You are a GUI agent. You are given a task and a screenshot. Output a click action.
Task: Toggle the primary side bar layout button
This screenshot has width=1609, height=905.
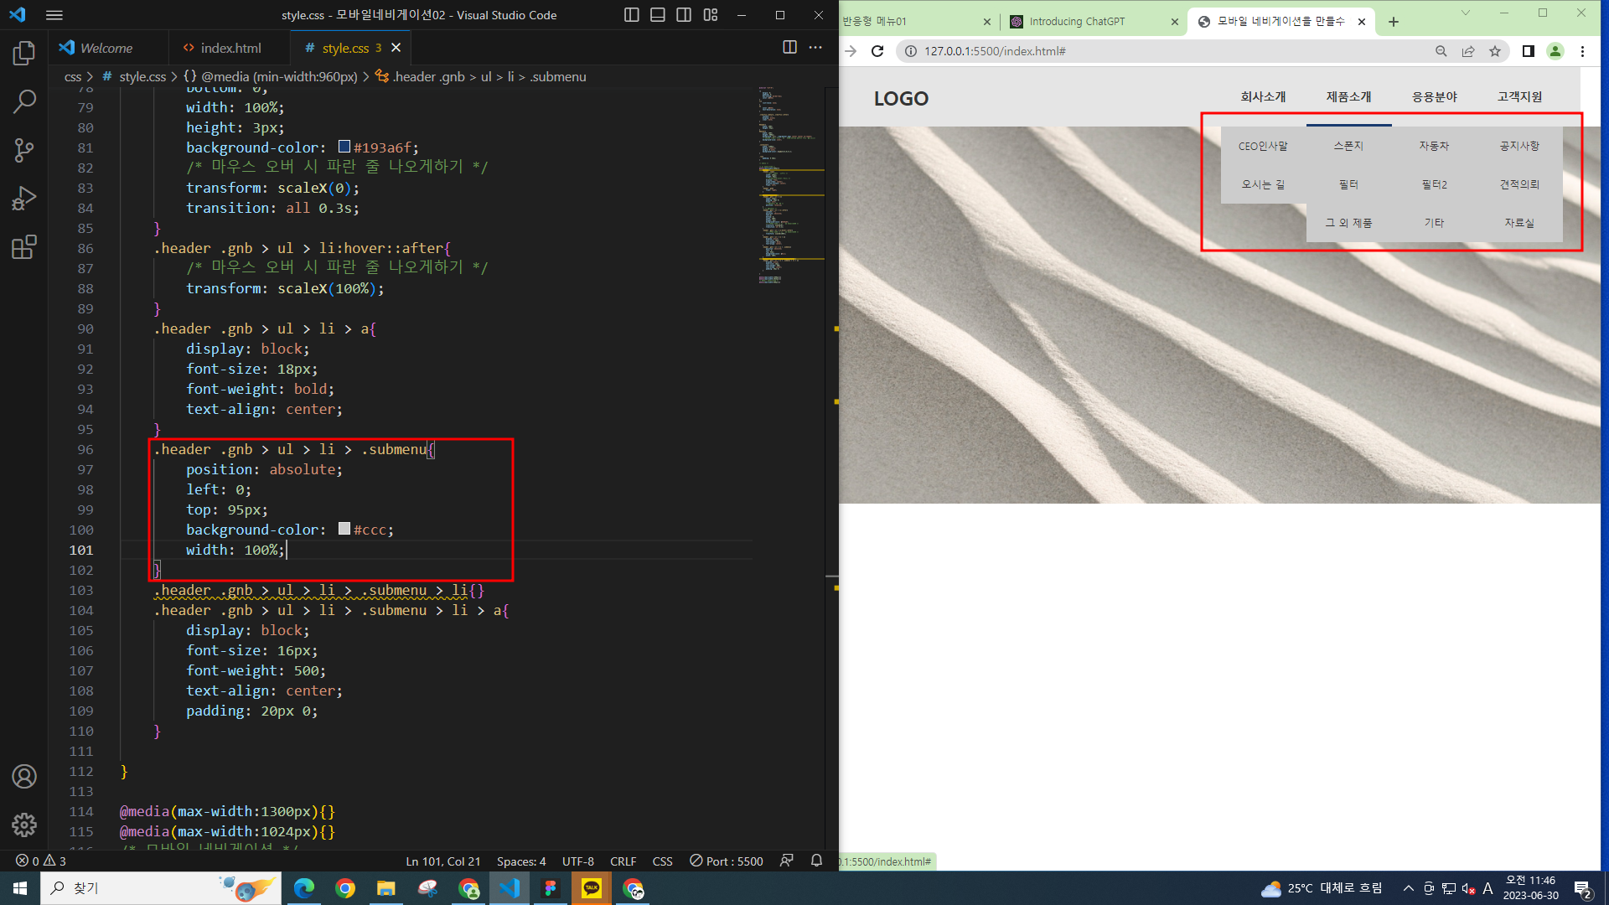point(632,15)
